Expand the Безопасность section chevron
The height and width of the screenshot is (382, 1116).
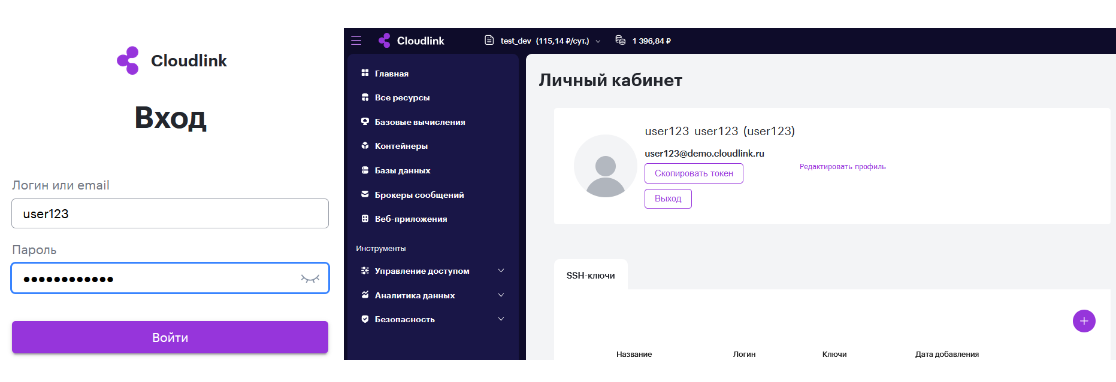tap(501, 319)
